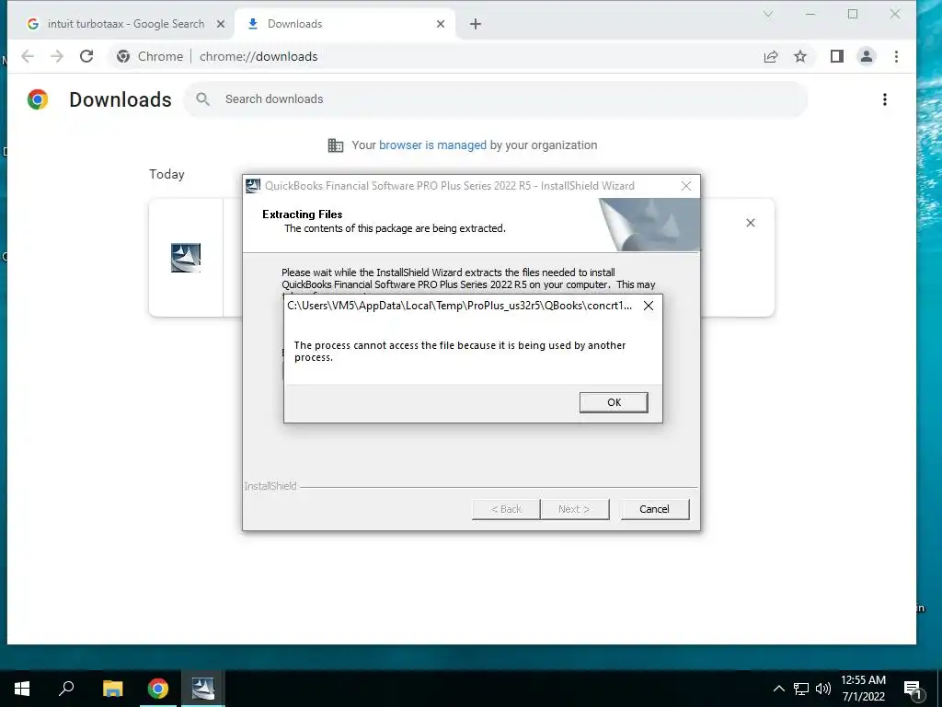
Task: Click the InstallShield Wizard title bar icon
Action: (x=253, y=186)
